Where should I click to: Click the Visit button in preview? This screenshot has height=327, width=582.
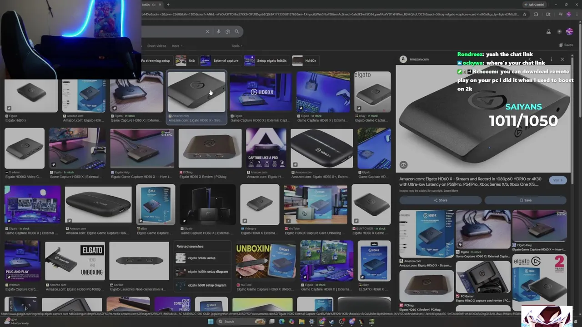(558, 180)
